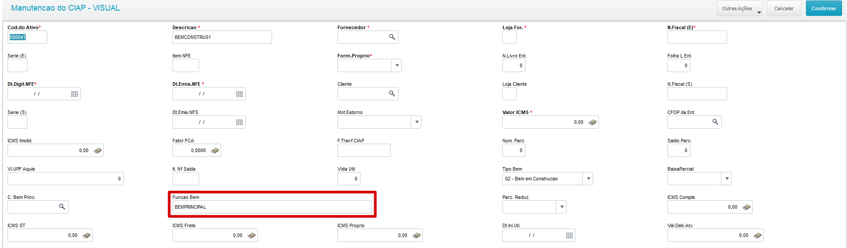
Task: Open the Dt.Digit.NFE calendar picker
Action: (x=74, y=94)
